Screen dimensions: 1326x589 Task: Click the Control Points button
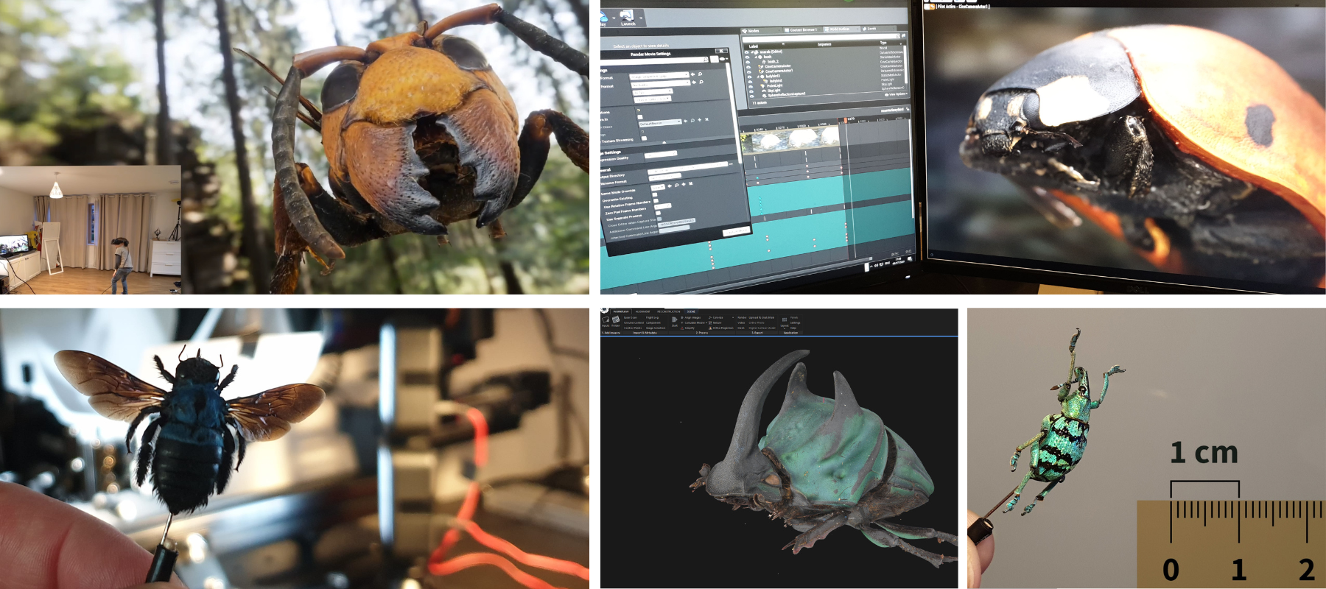point(633,328)
